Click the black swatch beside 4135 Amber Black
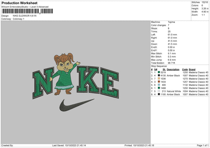 (x=159, y=75)
